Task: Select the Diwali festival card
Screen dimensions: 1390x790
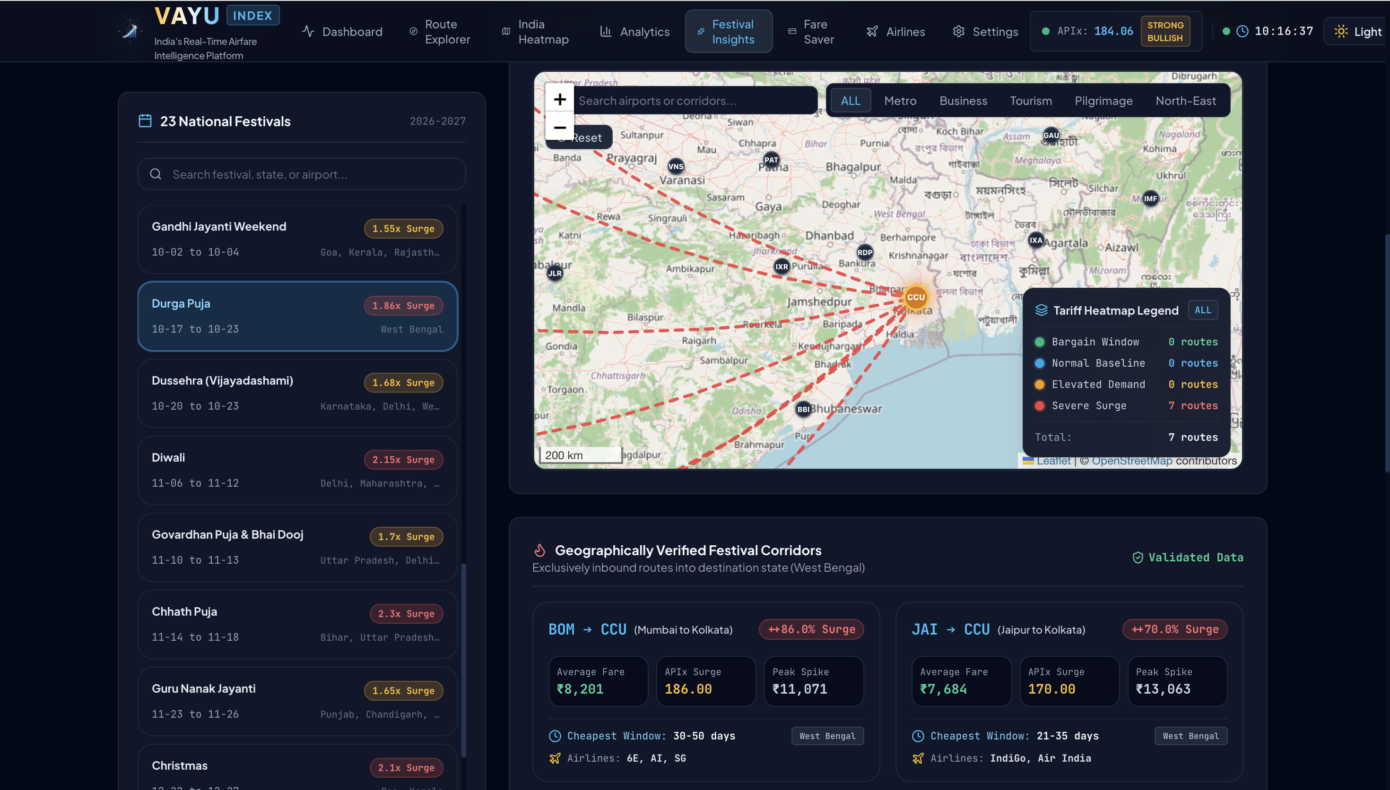Action: 297,470
